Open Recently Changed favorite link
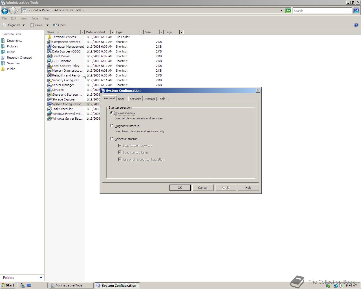This screenshot has height=289, width=361. click(x=19, y=58)
